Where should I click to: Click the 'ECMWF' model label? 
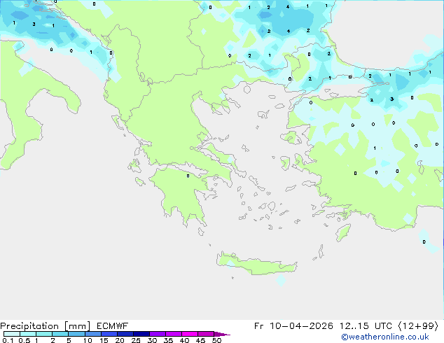pyautogui.click(x=113, y=326)
